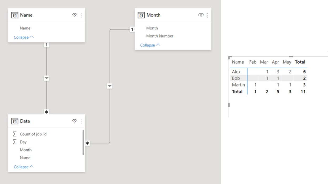Click the many-side asterisk right of Data table
328x184 pixels.
(88, 143)
